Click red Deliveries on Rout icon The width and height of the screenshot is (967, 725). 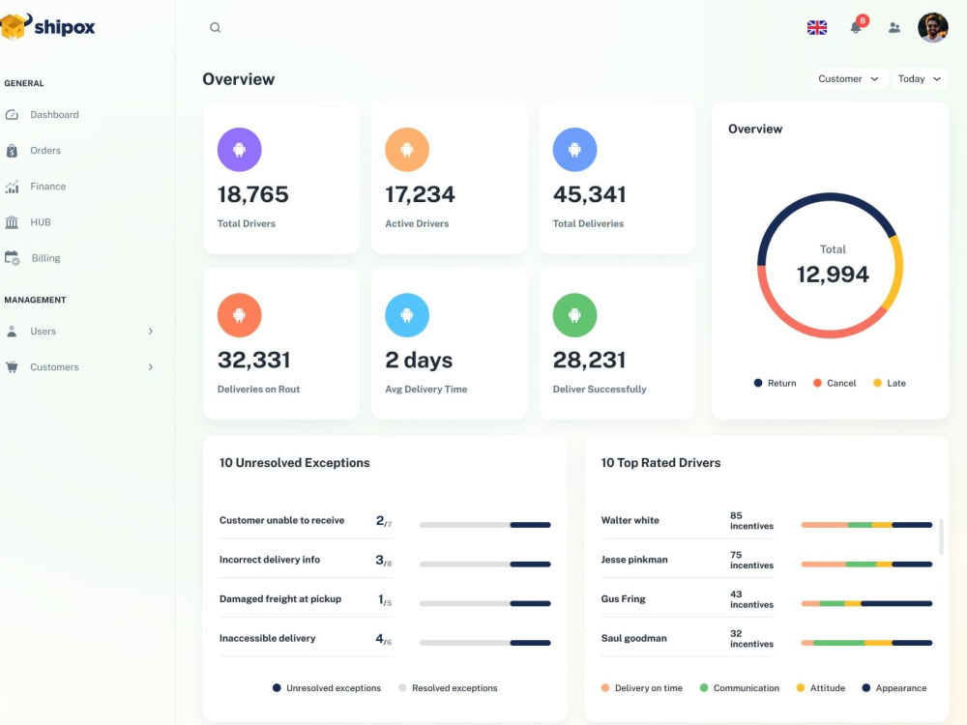(x=239, y=315)
